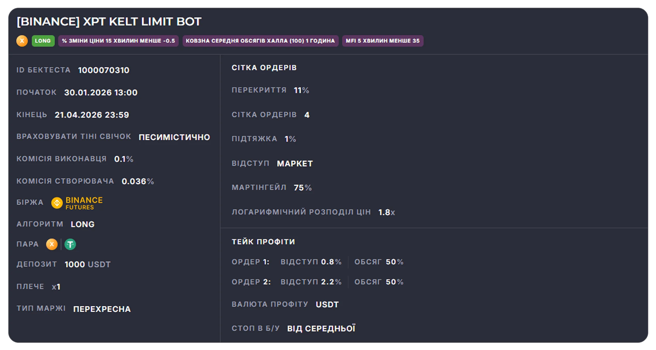Click taker commission value 0.1%
Viewport: 656px width, 350px height.
coord(124,159)
